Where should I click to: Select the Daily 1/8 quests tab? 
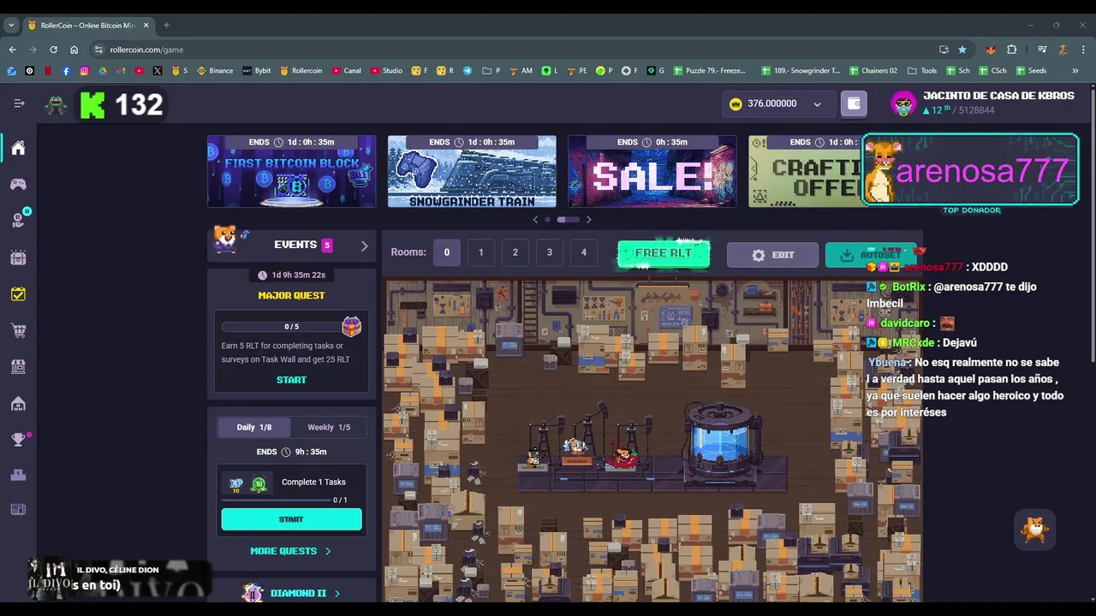pos(253,427)
